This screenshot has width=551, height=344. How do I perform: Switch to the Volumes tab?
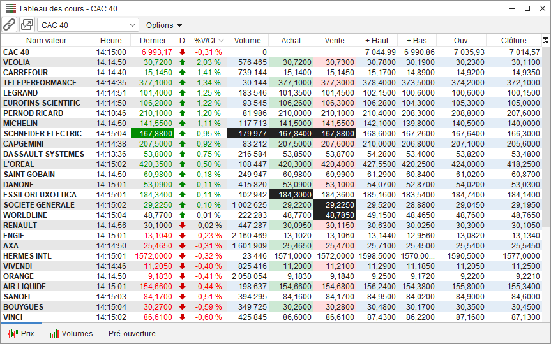pos(71,333)
